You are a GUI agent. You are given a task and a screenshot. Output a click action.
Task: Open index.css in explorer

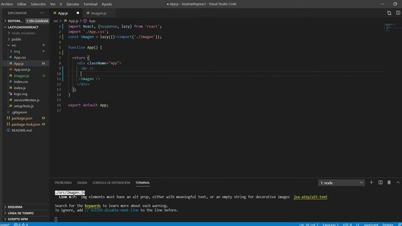21,82
